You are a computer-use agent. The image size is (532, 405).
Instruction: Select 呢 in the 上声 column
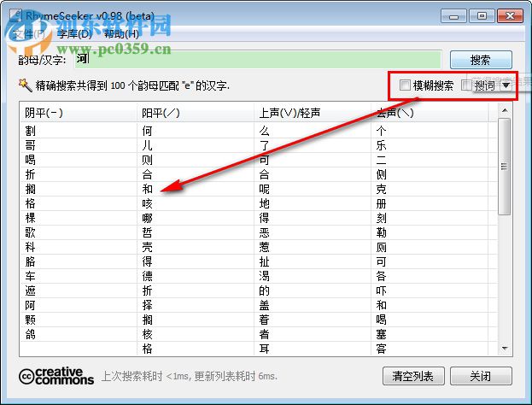click(265, 189)
